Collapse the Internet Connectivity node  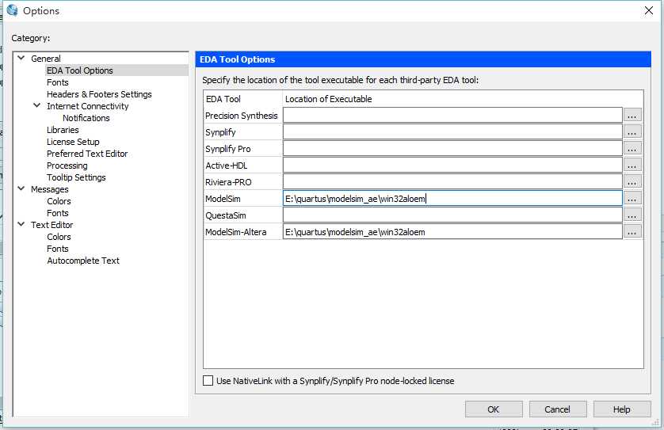(36, 106)
